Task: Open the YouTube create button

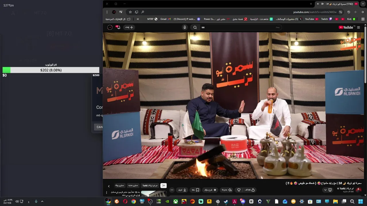Action: tap(129, 27)
